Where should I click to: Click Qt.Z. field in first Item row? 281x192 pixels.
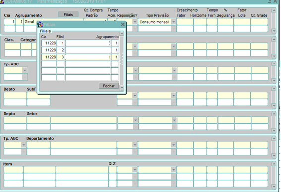[112, 169]
